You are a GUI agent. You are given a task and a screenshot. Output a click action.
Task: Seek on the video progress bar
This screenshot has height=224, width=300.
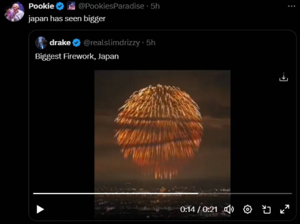(163, 194)
